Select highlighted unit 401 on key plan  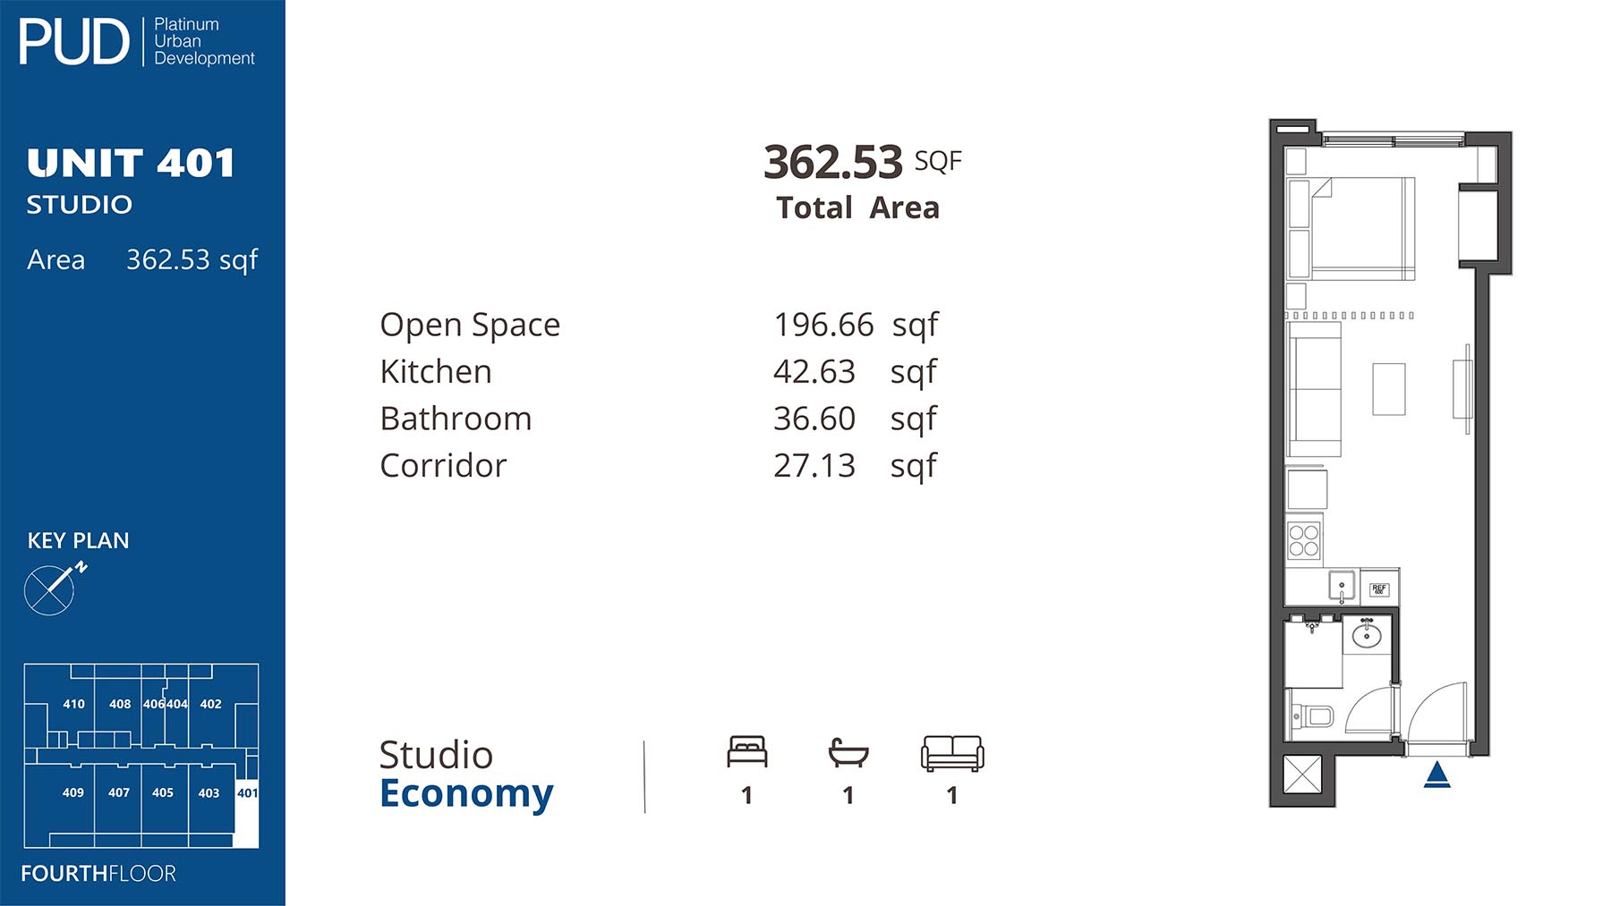[247, 793]
